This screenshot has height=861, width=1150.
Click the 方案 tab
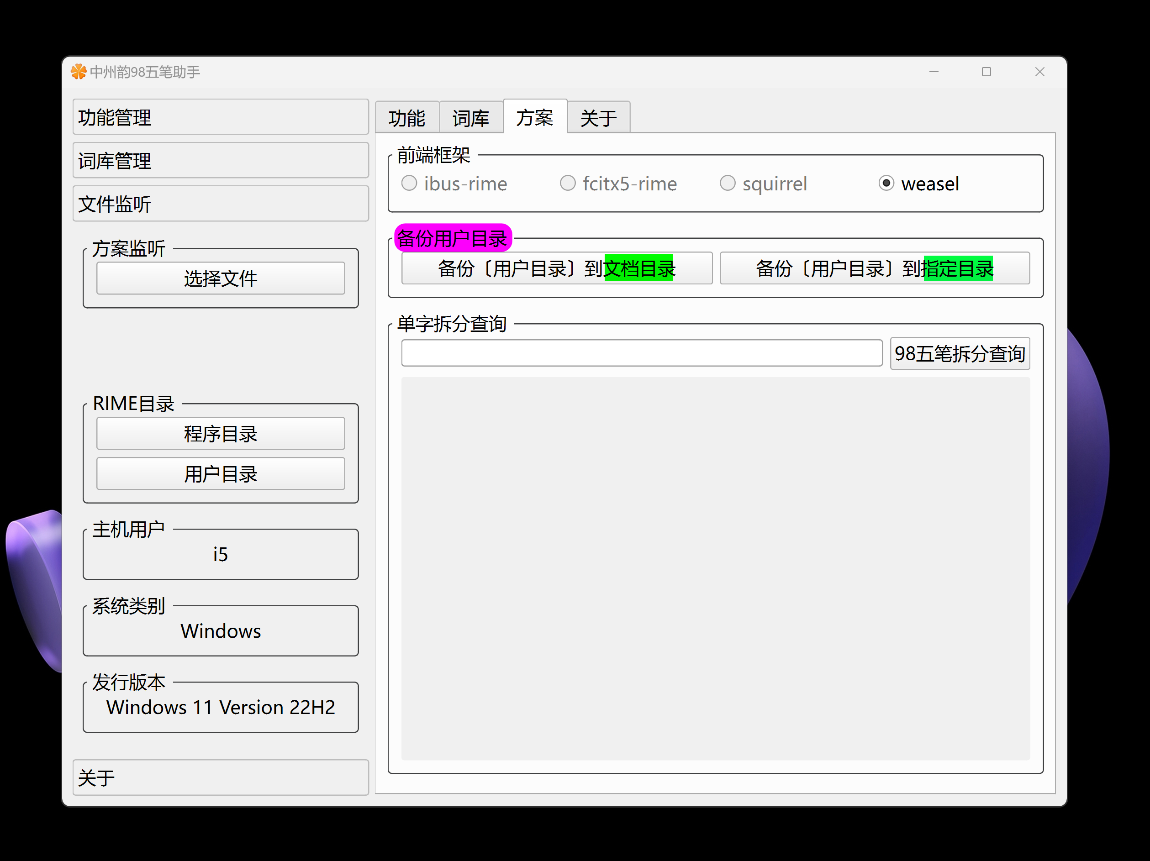[534, 117]
